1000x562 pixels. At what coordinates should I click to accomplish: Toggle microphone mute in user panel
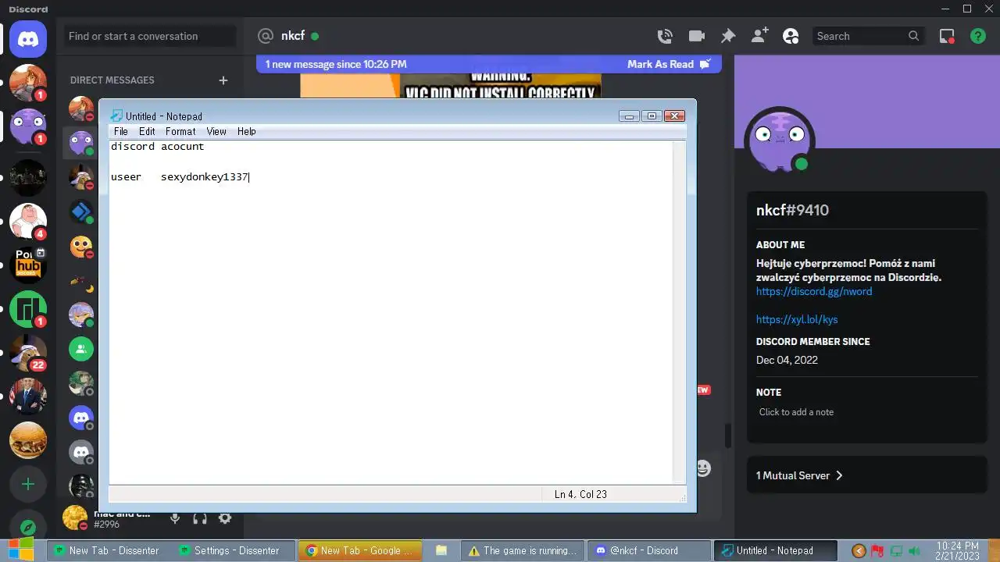[x=175, y=518]
